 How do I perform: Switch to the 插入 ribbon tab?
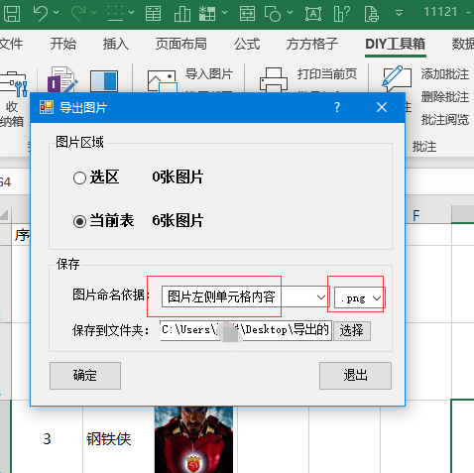coord(116,44)
